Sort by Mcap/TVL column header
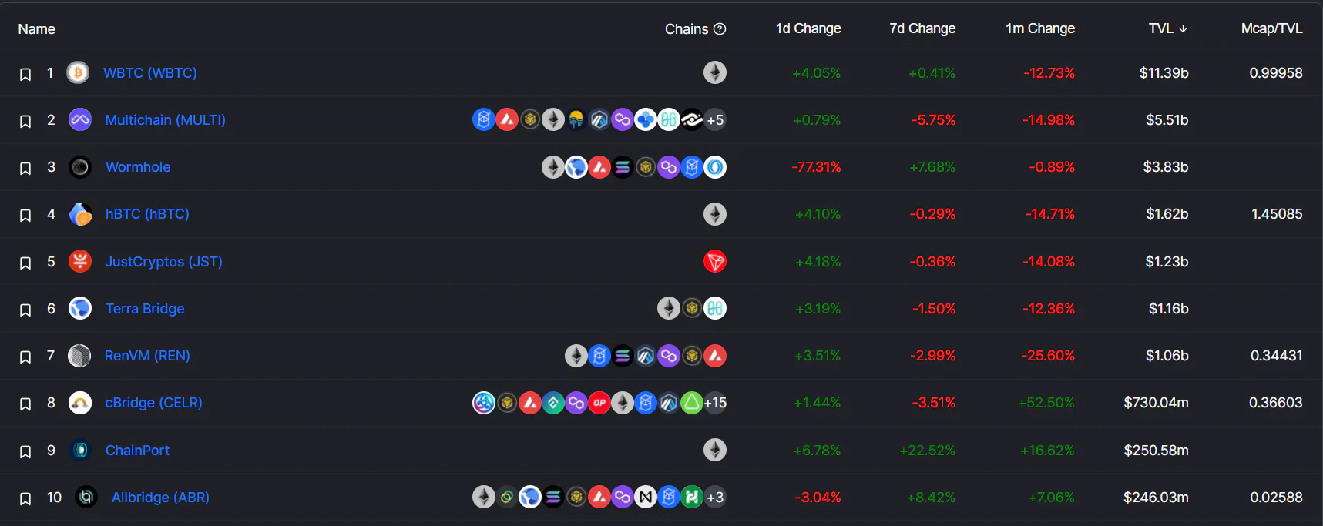Viewport: 1323px width, 526px height. coord(1271,28)
